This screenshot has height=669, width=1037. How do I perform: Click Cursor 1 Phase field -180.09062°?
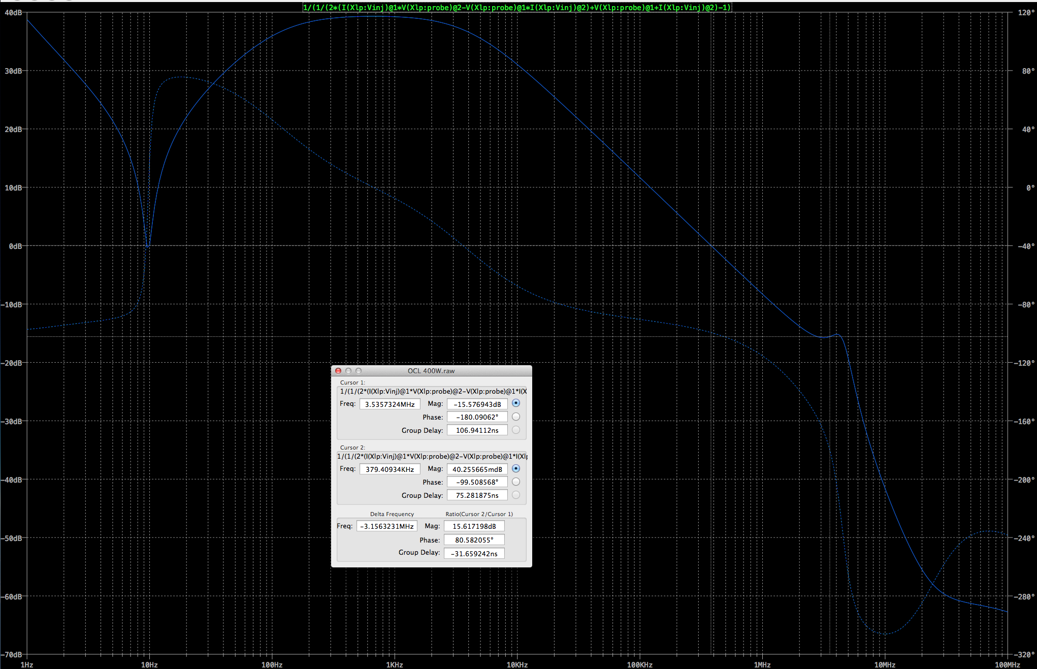pos(477,417)
